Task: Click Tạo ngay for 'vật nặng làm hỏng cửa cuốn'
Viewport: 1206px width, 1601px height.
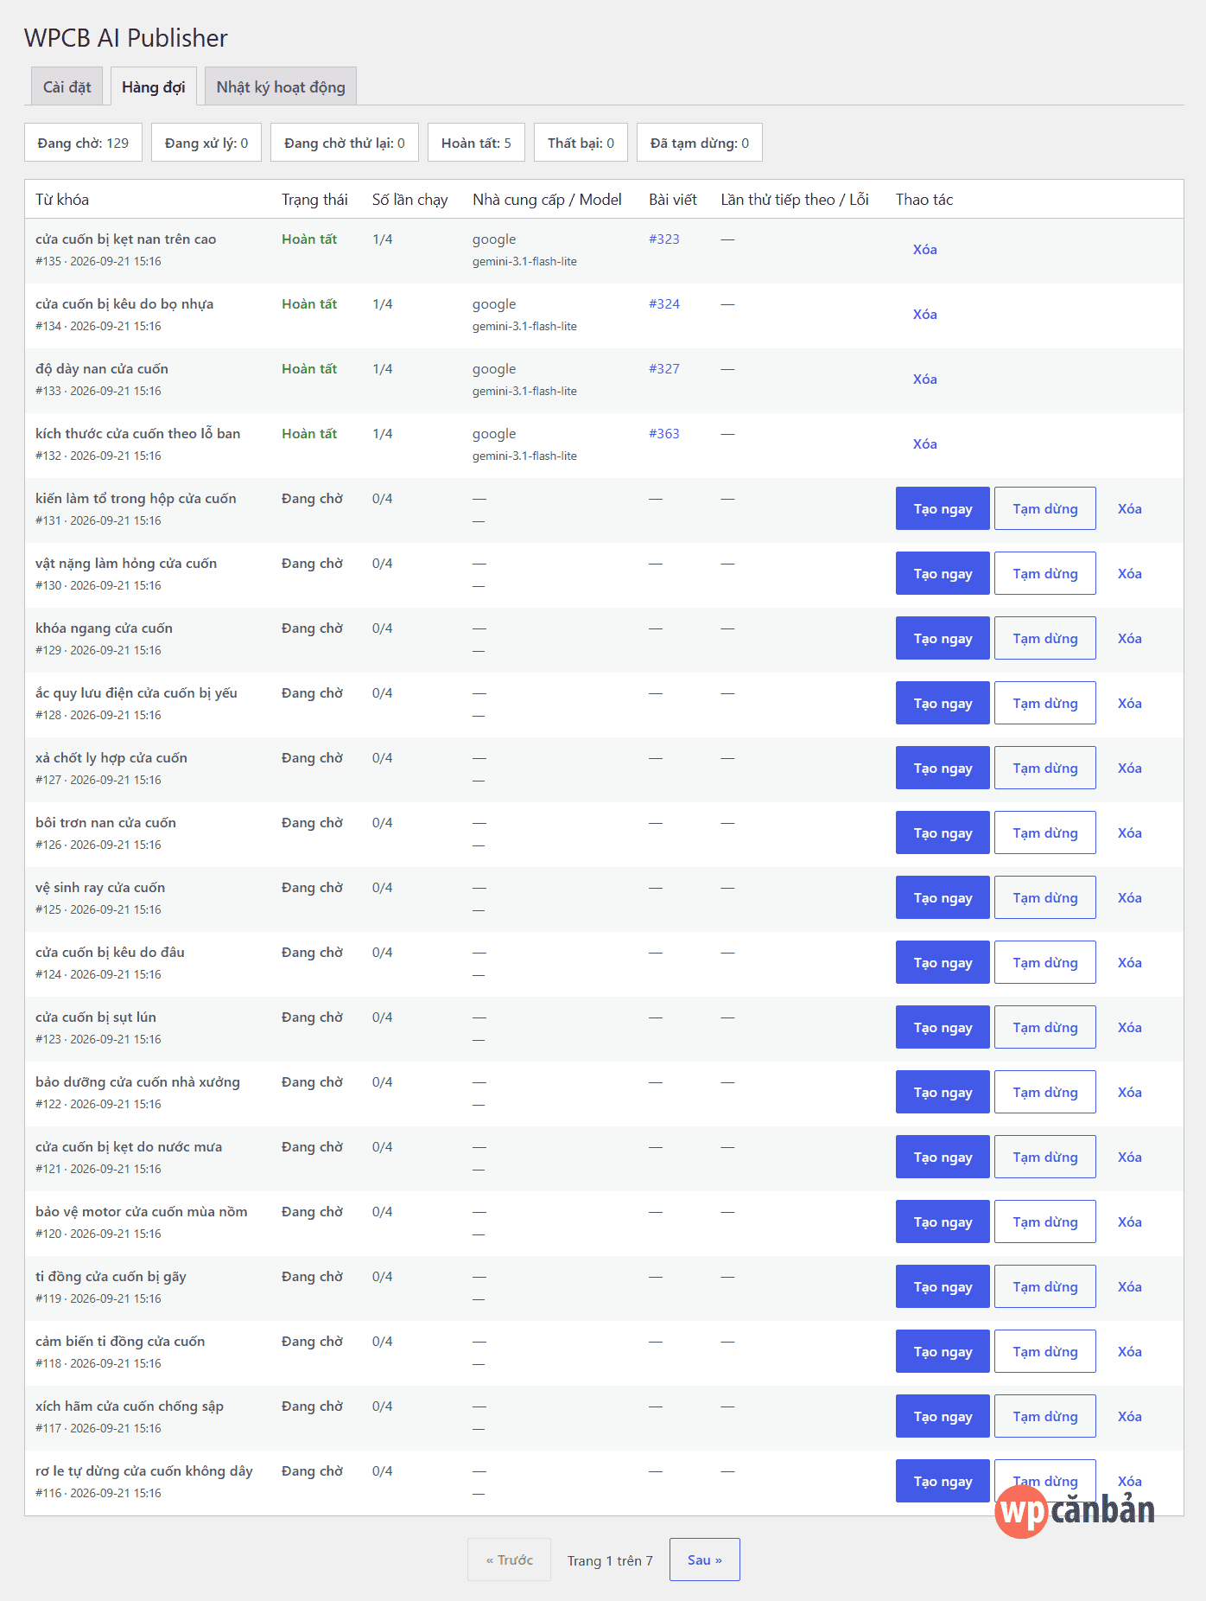Action: coord(943,573)
